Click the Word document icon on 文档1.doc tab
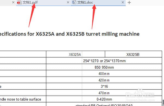164x106 pixels. (x=74, y=2)
